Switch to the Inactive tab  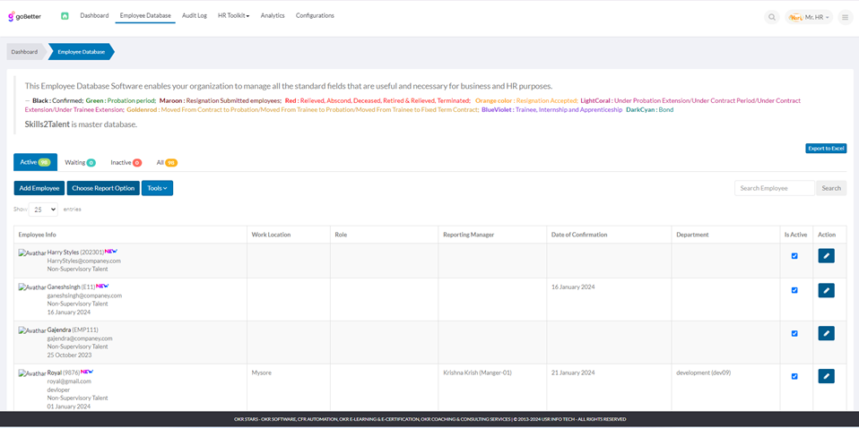pyautogui.click(x=126, y=163)
